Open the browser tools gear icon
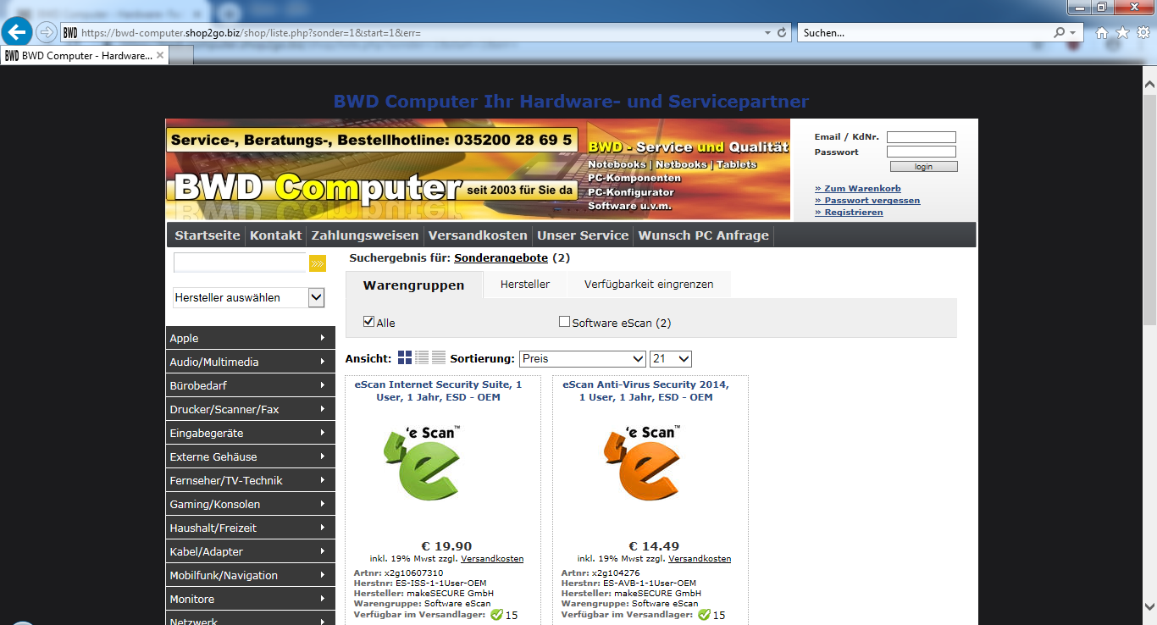1157x625 pixels. click(1143, 32)
